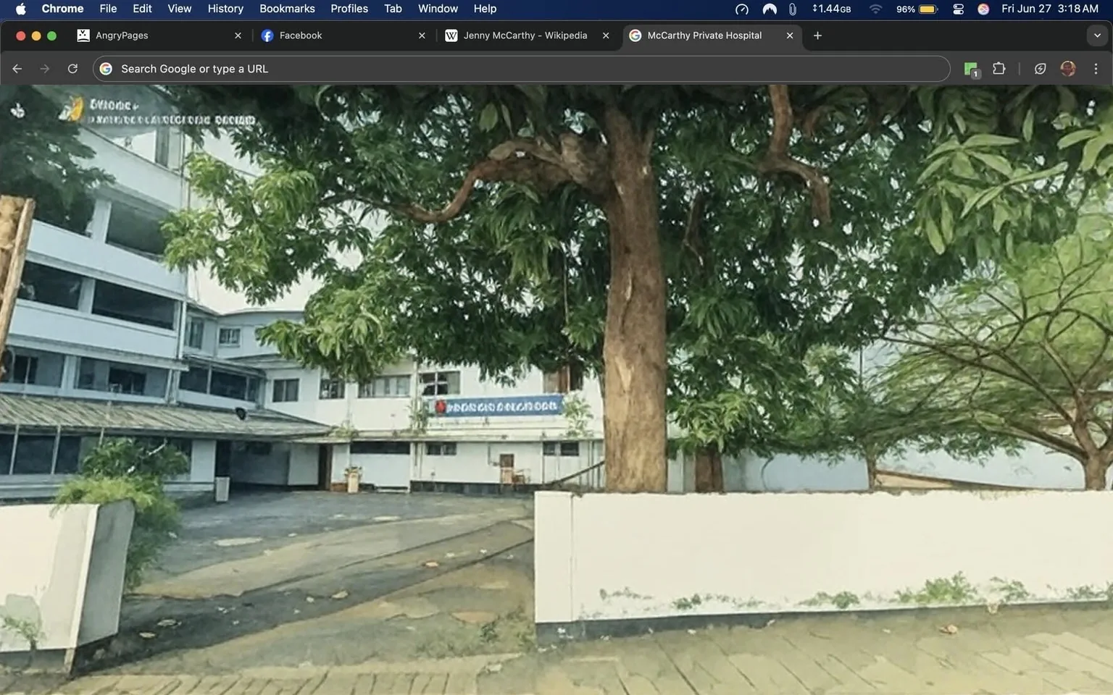1113x695 pixels.
Task: Close the AngryPages tab
Action: 238,35
